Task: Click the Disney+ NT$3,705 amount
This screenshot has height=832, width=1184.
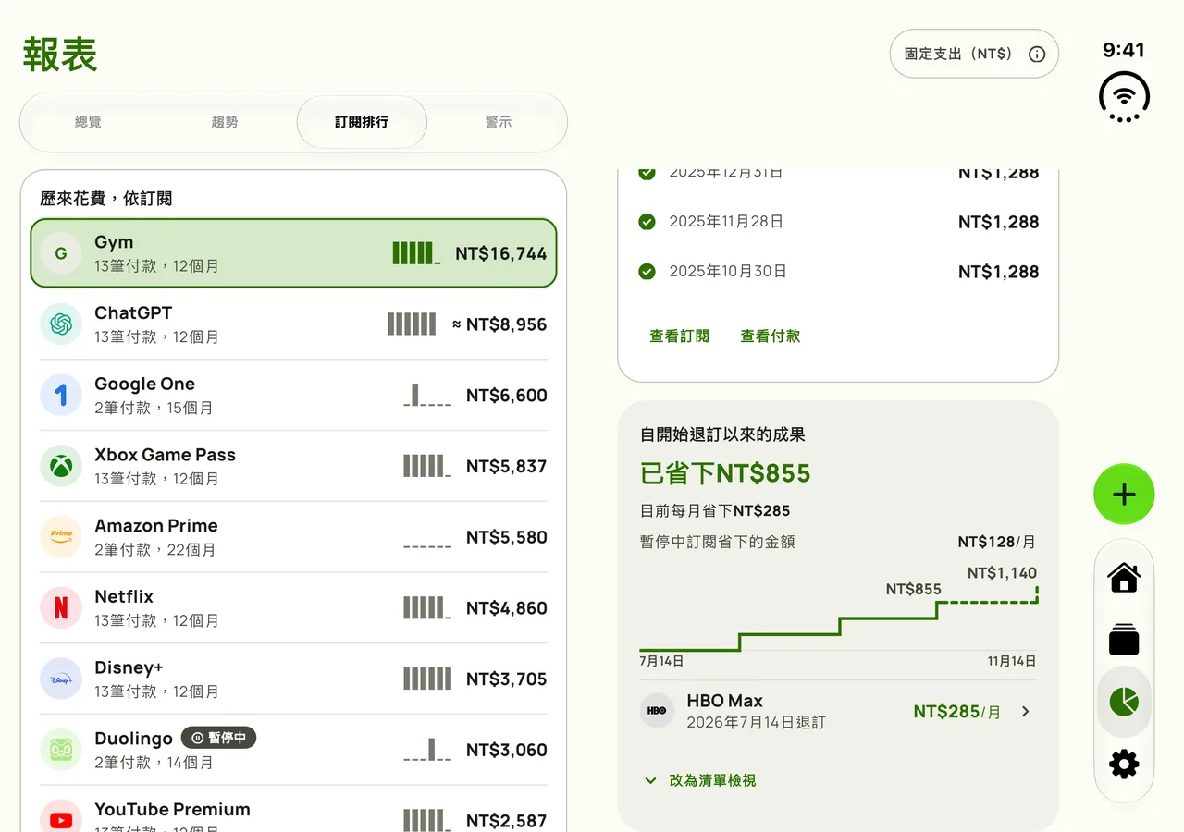Action: coord(507,679)
